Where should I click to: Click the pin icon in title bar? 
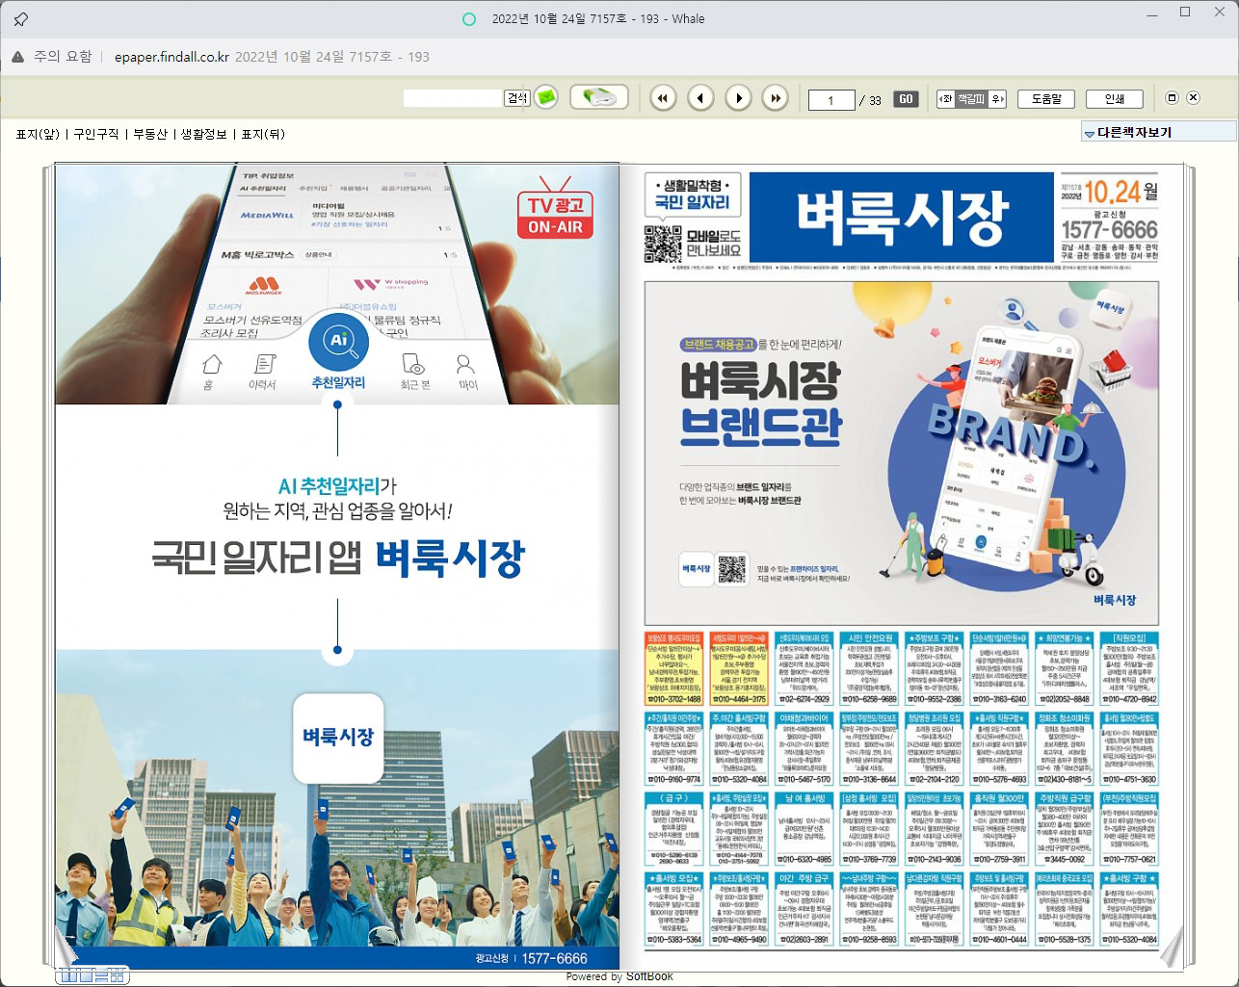20,18
